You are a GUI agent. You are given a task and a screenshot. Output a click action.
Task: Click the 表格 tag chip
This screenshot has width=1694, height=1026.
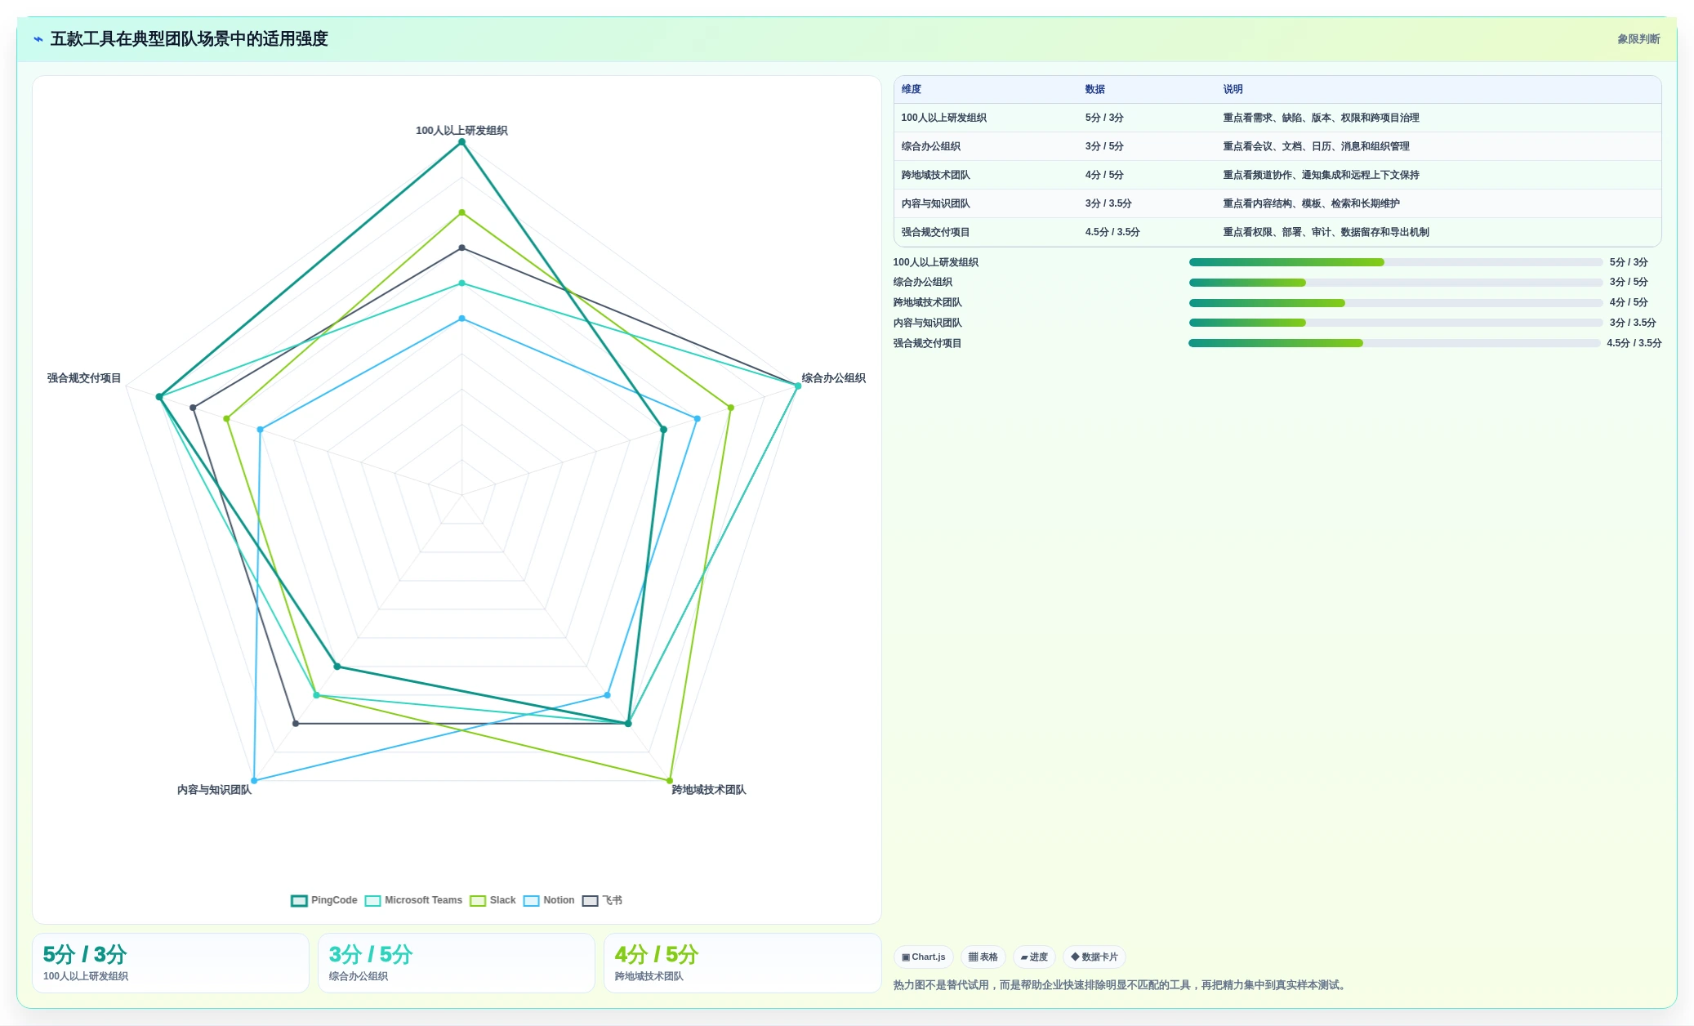[983, 957]
